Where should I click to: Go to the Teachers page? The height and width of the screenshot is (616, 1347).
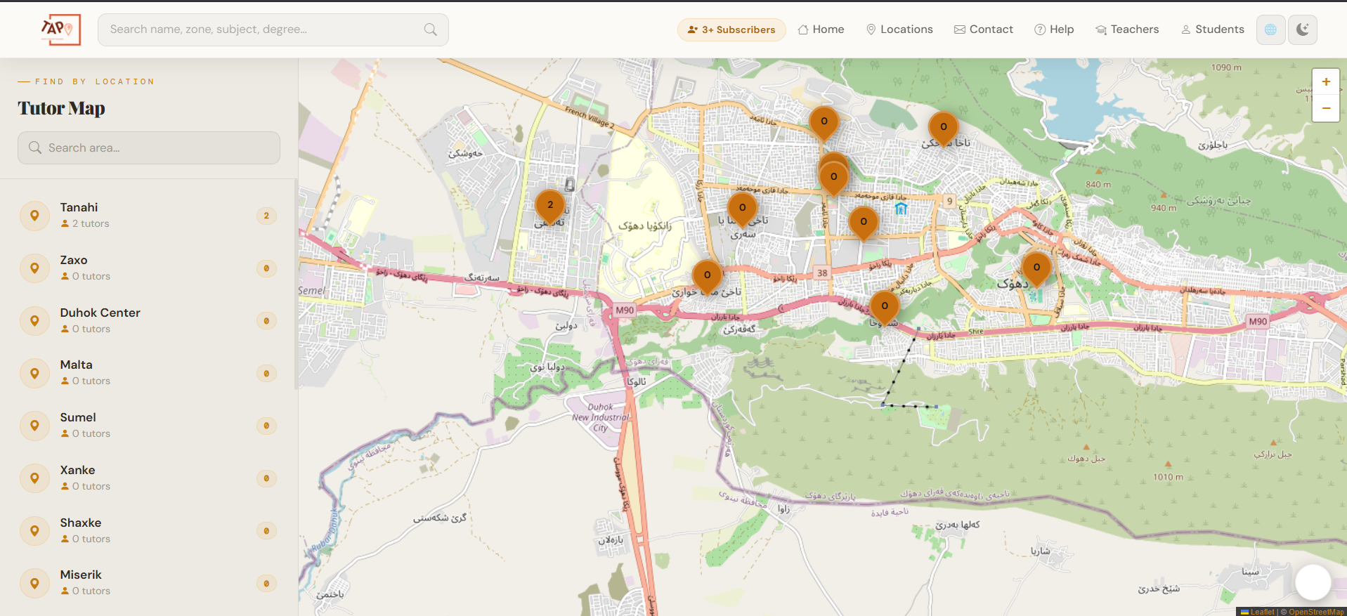pyautogui.click(x=1127, y=30)
